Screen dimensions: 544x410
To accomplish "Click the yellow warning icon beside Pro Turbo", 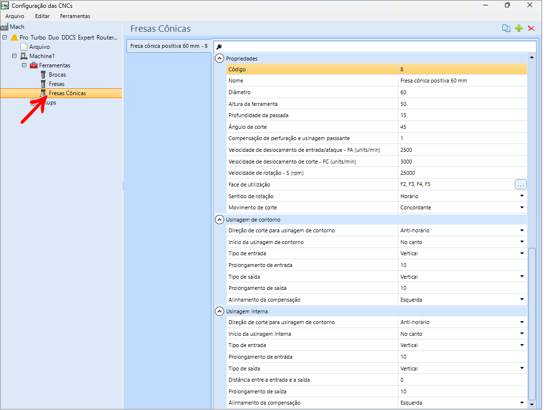I will 14,37.
